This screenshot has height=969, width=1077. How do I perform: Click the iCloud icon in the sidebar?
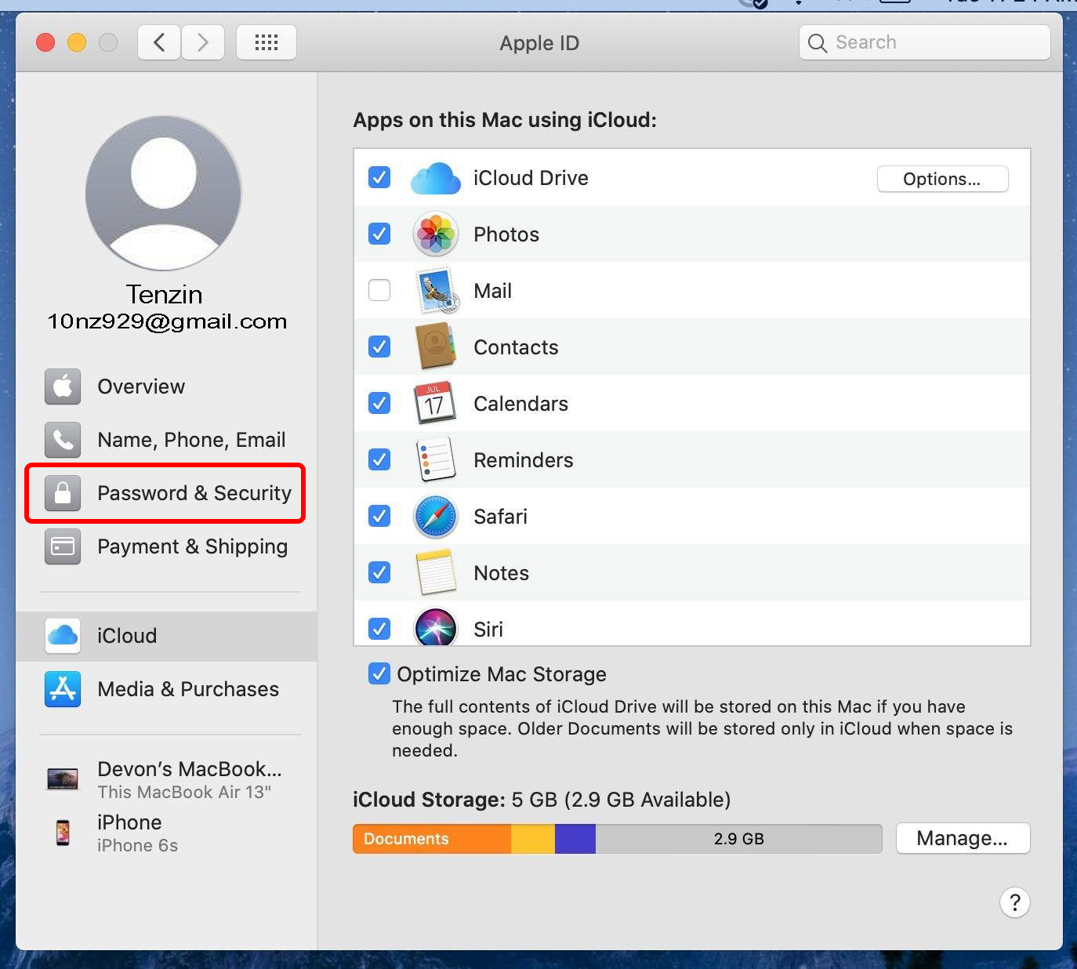(63, 636)
